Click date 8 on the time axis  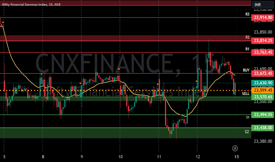click(43, 157)
